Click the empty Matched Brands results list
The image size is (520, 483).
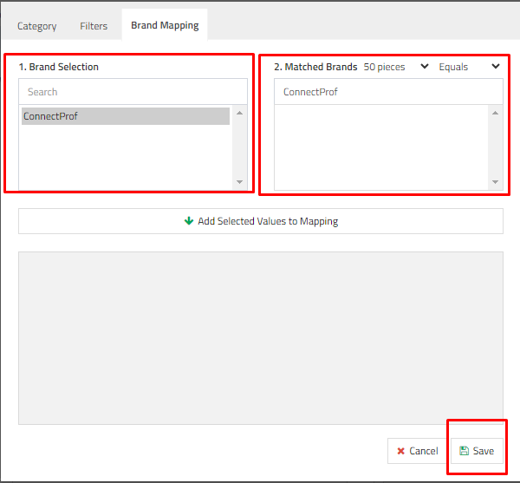381,147
